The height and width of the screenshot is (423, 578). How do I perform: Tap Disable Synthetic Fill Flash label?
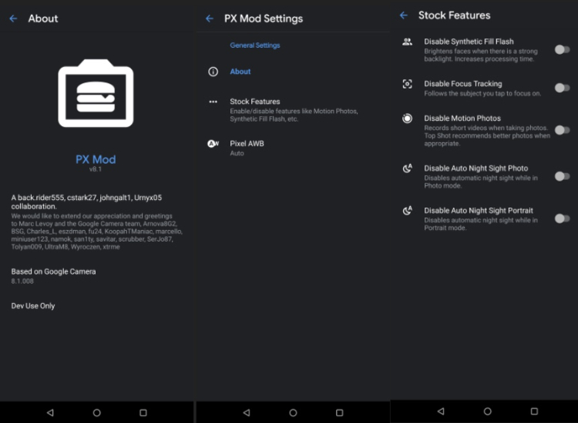tap(469, 42)
